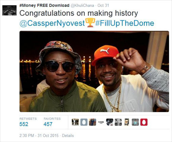Open the Details link below tweet
Viewport: 172px width, 142px height.
[68, 136]
